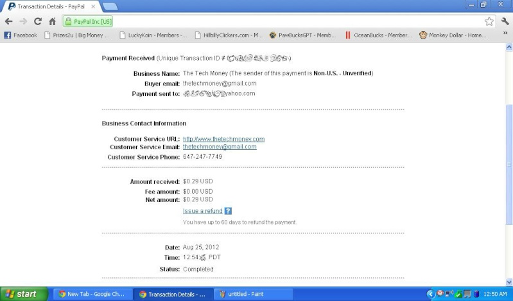Open the OceanBucks - Member bookmark

pyautogui.click(x=379, y=35)
